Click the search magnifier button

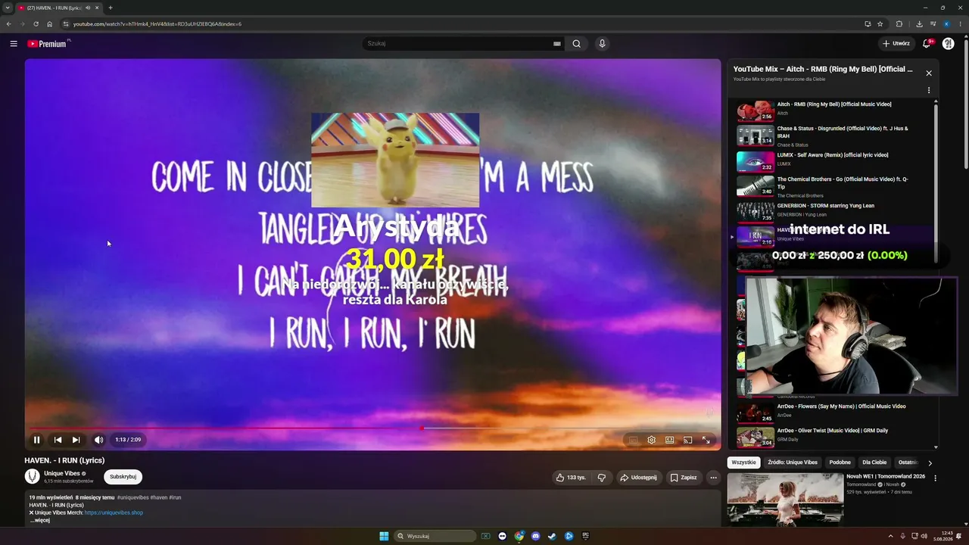pyautogui.click(x=576, y=44)
